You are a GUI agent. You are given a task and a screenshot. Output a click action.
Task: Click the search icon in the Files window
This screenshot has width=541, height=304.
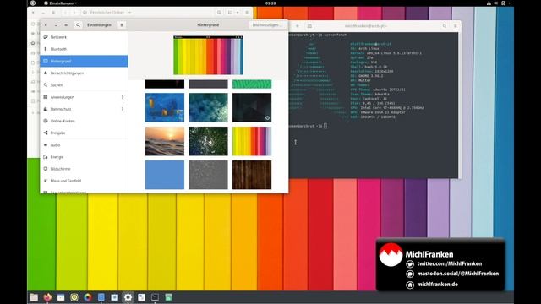click(219, 12)
